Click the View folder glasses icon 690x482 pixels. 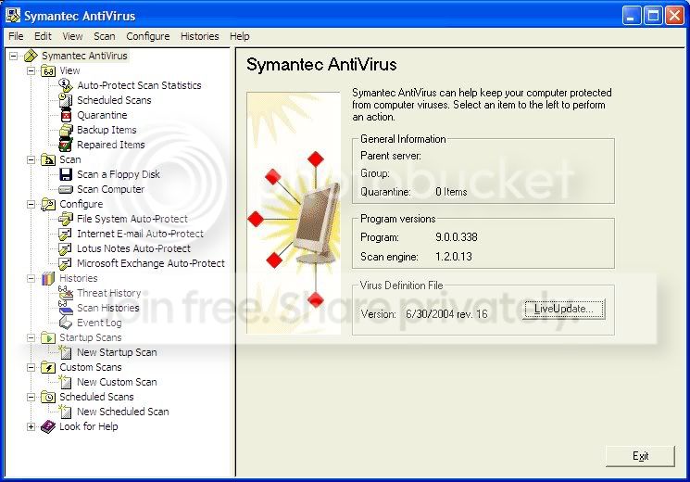click(48, 71)
